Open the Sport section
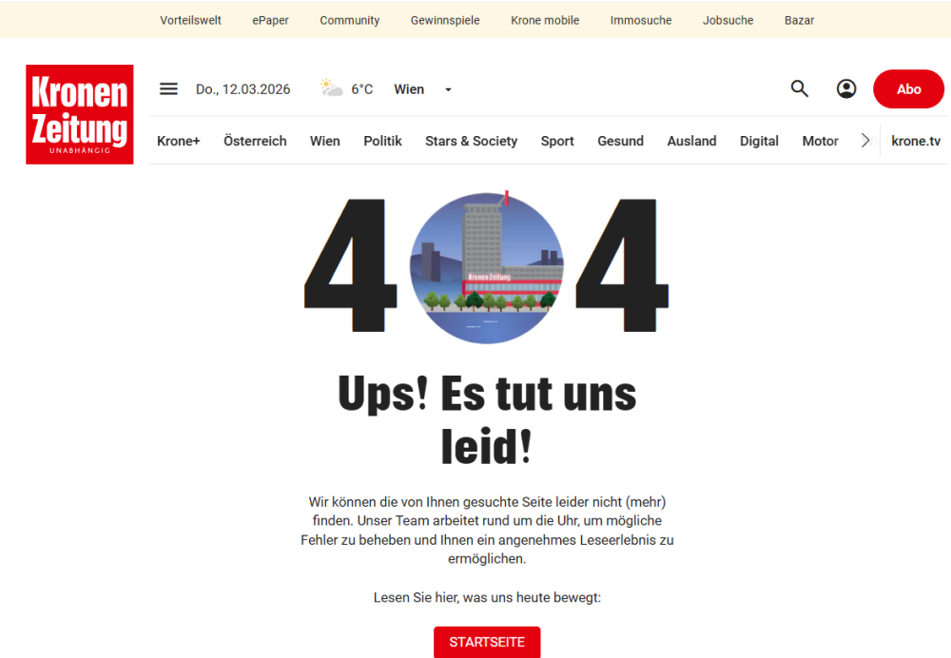The image size is (951, 658). (557, 140)
